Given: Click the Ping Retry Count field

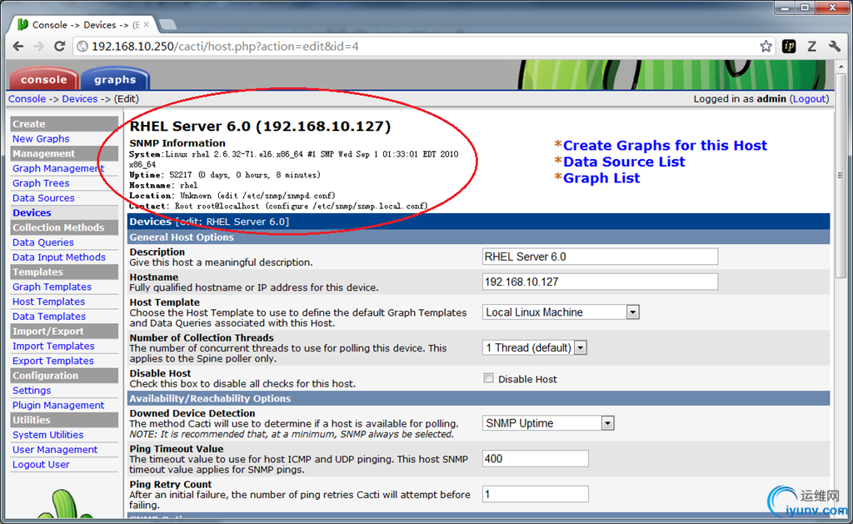Looking at the screenshot, I should 536,494.
